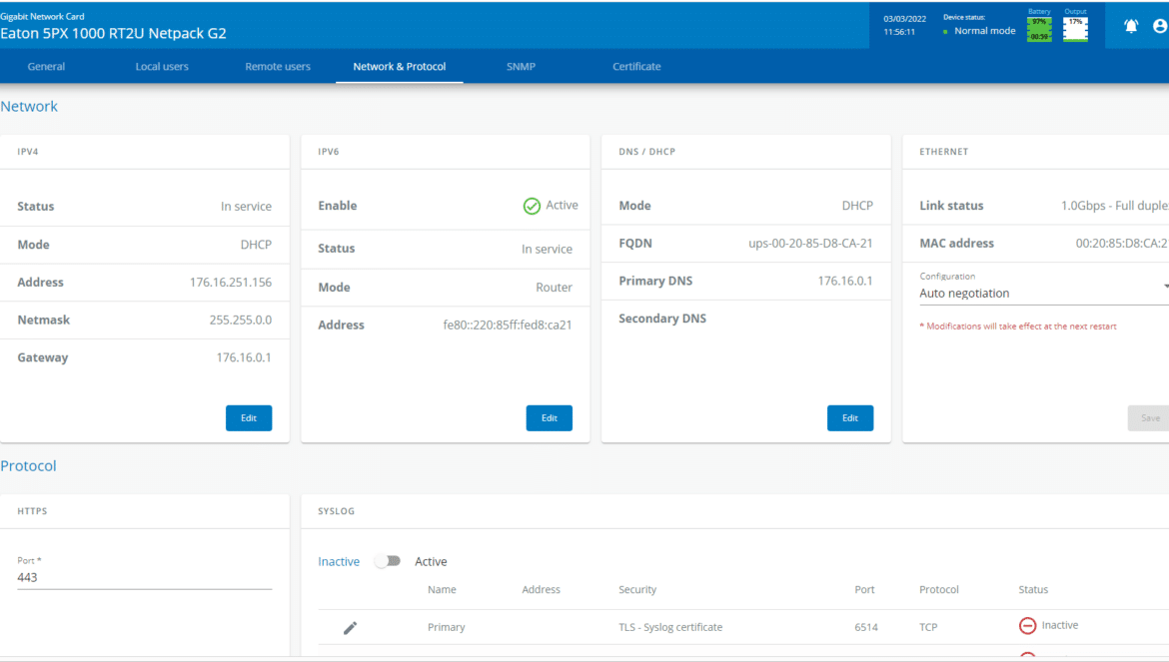Click the IPv6 Active checkmark icon

pyautogui.click(x=532, y=207)
